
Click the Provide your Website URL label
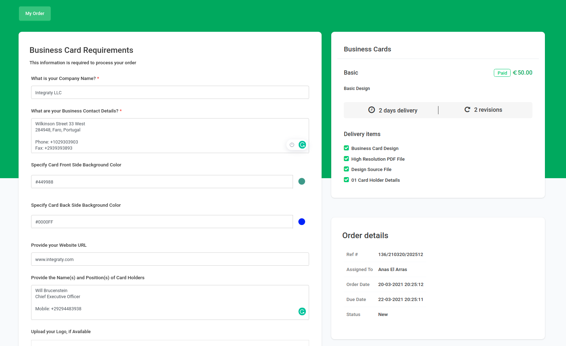click(x=59, y=245)
